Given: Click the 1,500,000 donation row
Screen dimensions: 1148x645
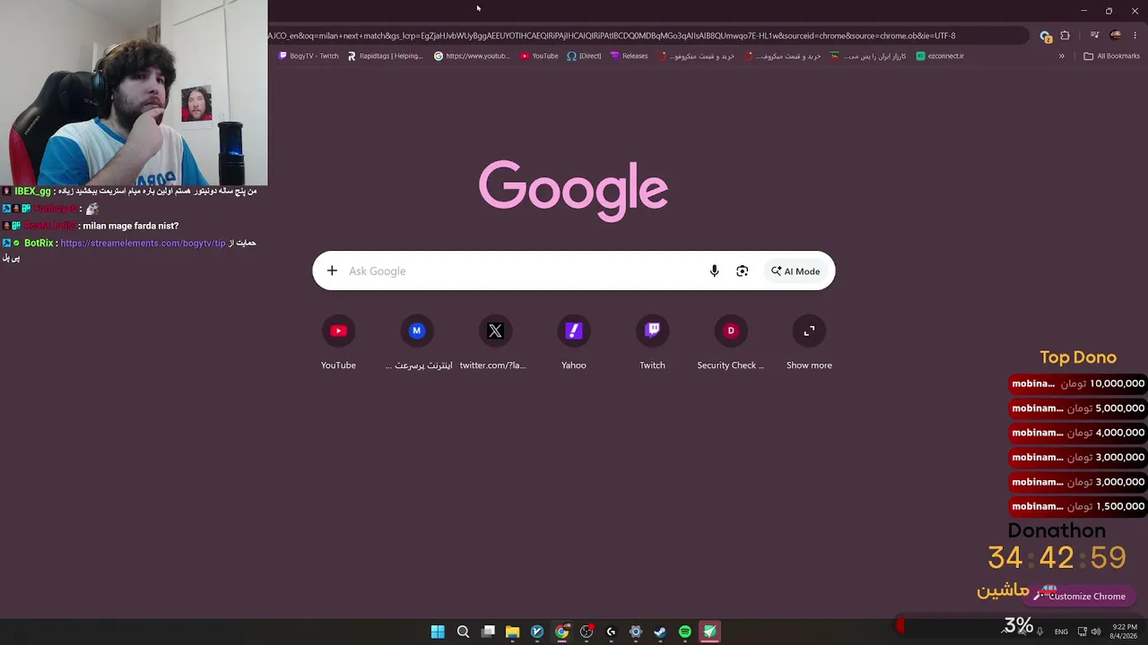Looking at the screenshot, I should coord(1077,506).
